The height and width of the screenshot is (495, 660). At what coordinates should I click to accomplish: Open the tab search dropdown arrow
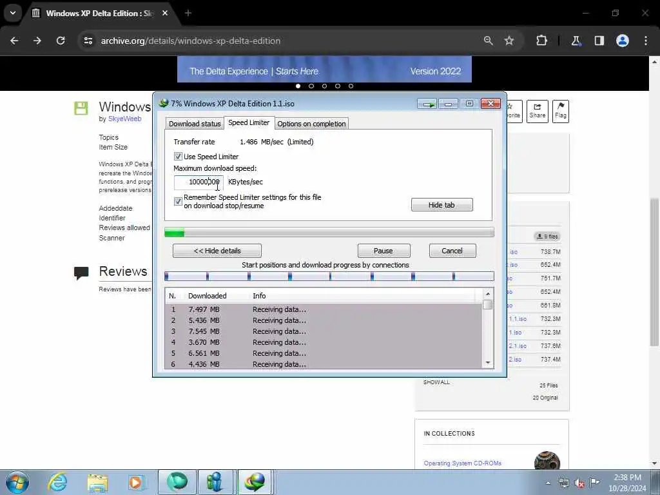(x=13, y=13)
